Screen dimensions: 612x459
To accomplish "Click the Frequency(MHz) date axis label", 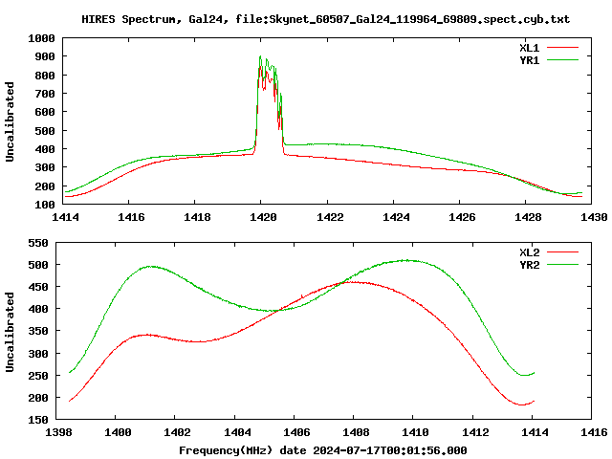I will pyautogui.click(x=323, y=450).
